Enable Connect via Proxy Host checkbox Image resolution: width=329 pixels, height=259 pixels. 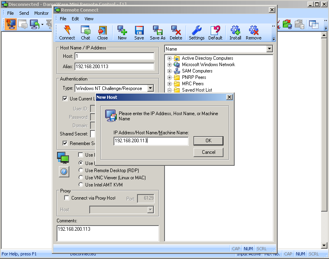click(x=67, y=198)
